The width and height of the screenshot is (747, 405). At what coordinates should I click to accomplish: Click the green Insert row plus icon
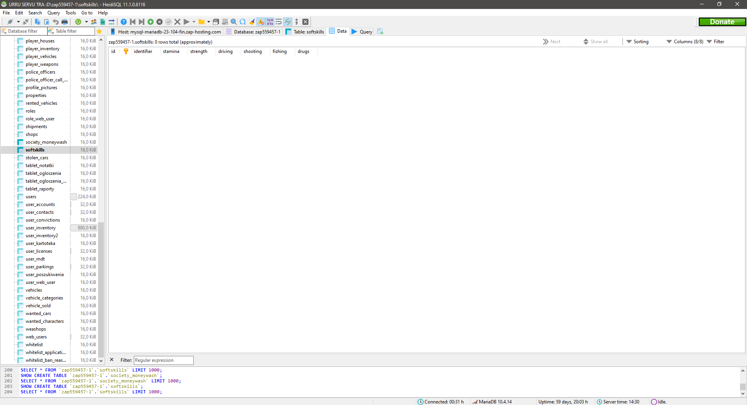(151, 22)
